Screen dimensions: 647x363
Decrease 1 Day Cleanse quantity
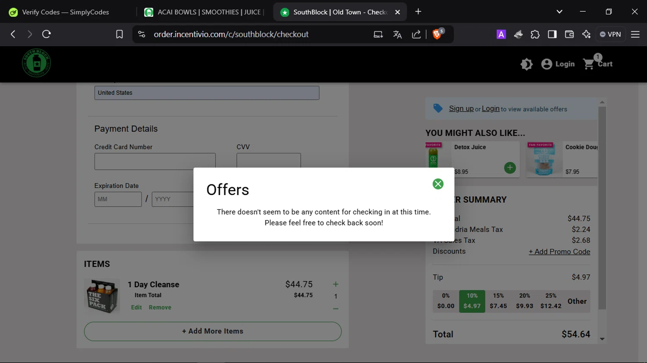[x=336, y=309]
